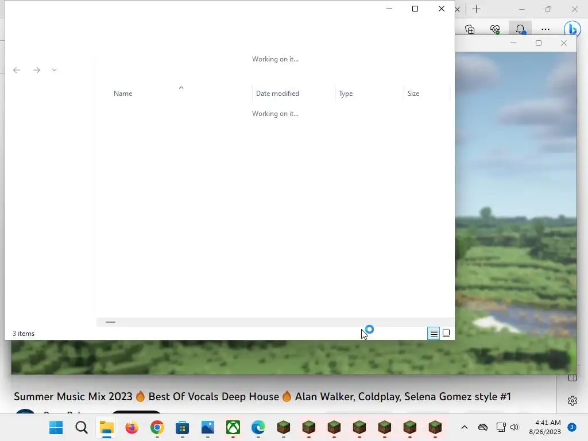Click the Summer Music Mix 2023 video title
Image resolution: width=588 pixels, height=441 pixels.
tap(262, 396)
